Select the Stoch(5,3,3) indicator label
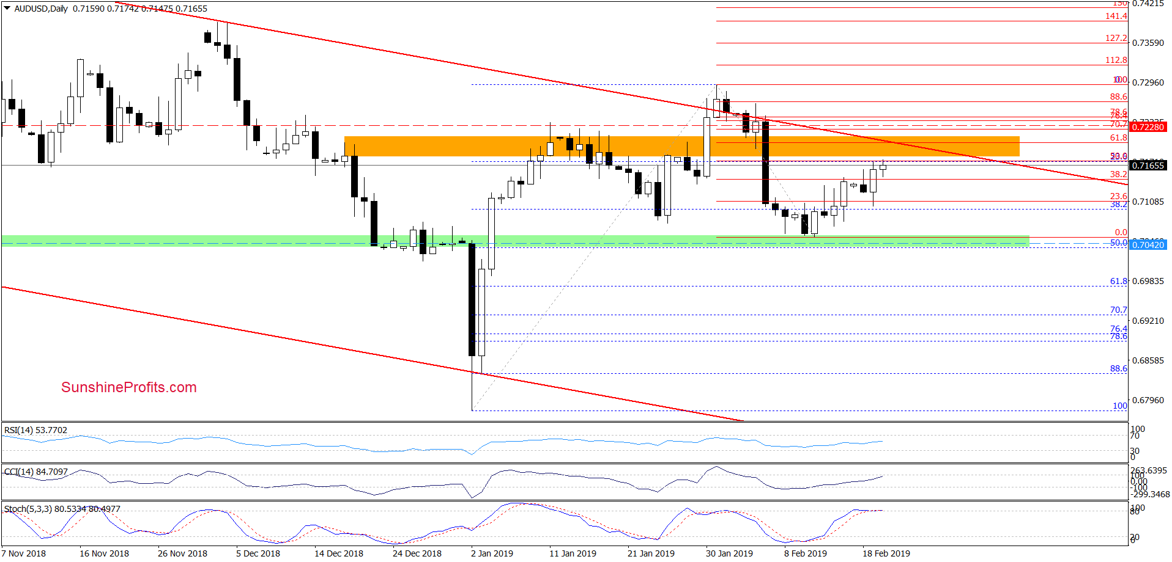Image resolution: width=1172 pixels, height=562 pixels. click(x=62, y=509)
